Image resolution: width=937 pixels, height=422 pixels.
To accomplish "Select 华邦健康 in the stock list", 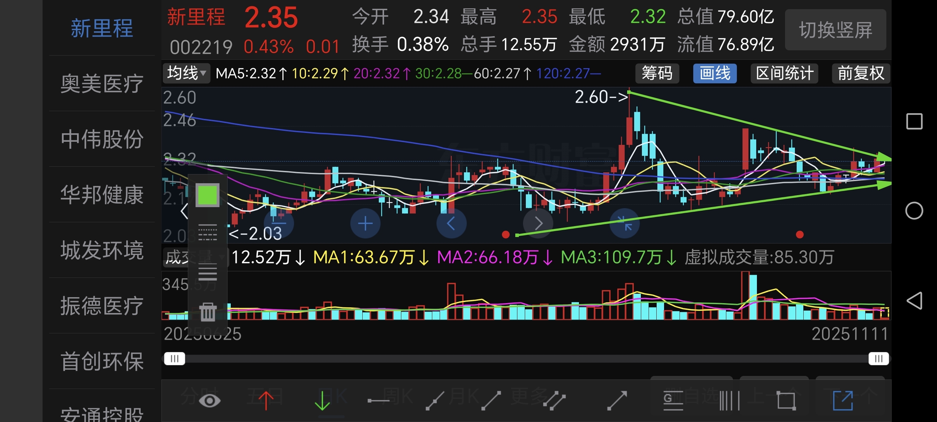I will click(102, 194).
